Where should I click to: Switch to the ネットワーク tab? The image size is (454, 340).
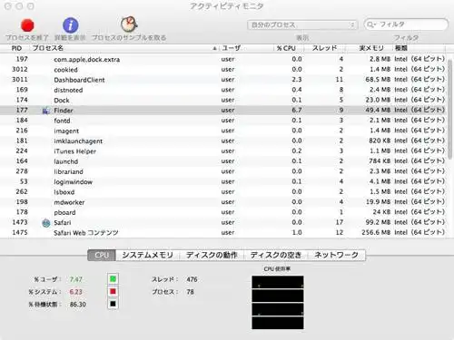click(337, 255)
